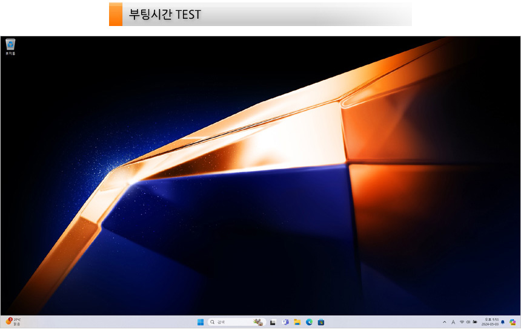This screenshot has width=521, height=332.
Task: Open the clock and date 2024-05-03
Action: click(x=490, y=322)
